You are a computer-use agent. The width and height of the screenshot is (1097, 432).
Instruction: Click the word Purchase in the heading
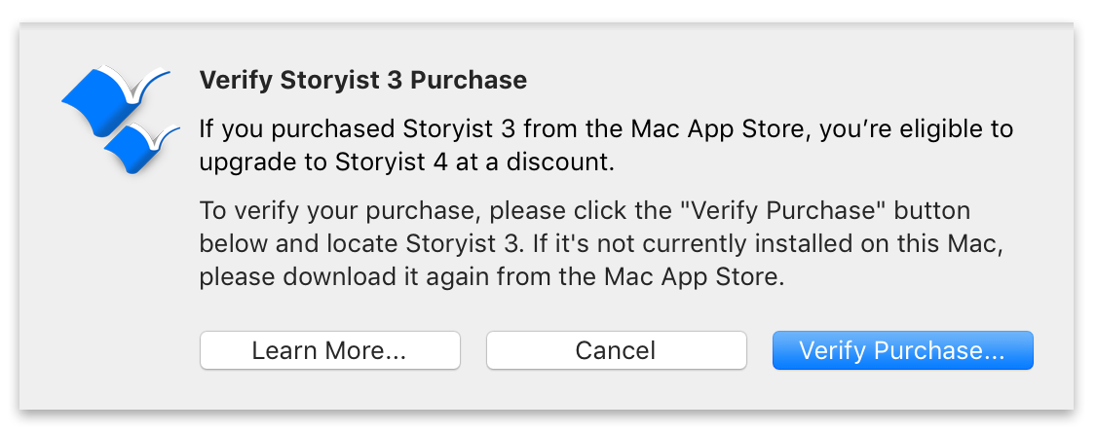click(x=469, y=81)
